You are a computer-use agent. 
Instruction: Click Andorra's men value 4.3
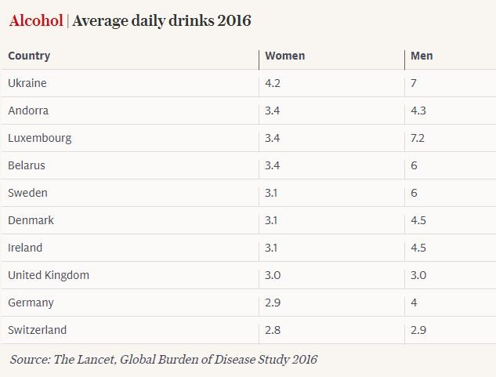coord(418,111)
